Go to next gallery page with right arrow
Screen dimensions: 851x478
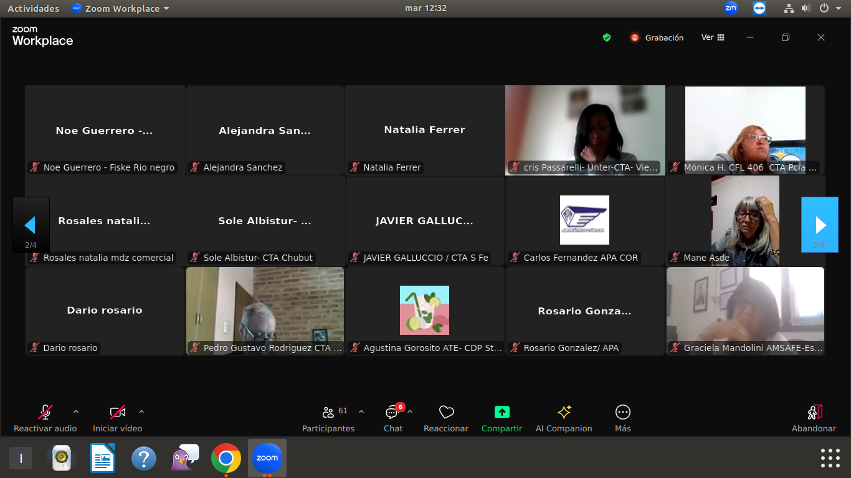tap(820, 225)
